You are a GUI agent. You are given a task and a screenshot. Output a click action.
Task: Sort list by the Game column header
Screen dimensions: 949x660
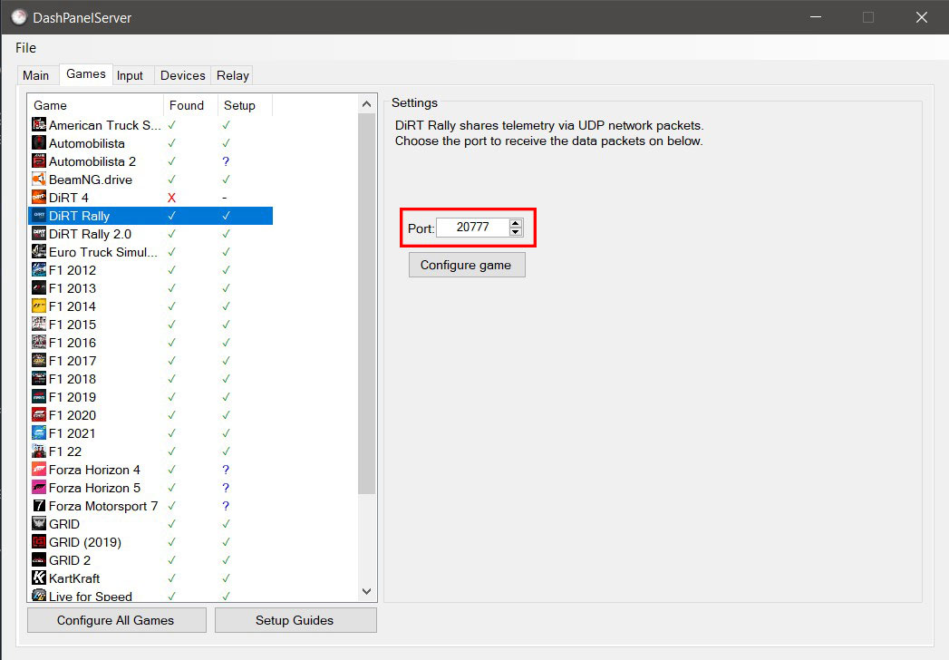pyautogui.click(x=96, y=105)
